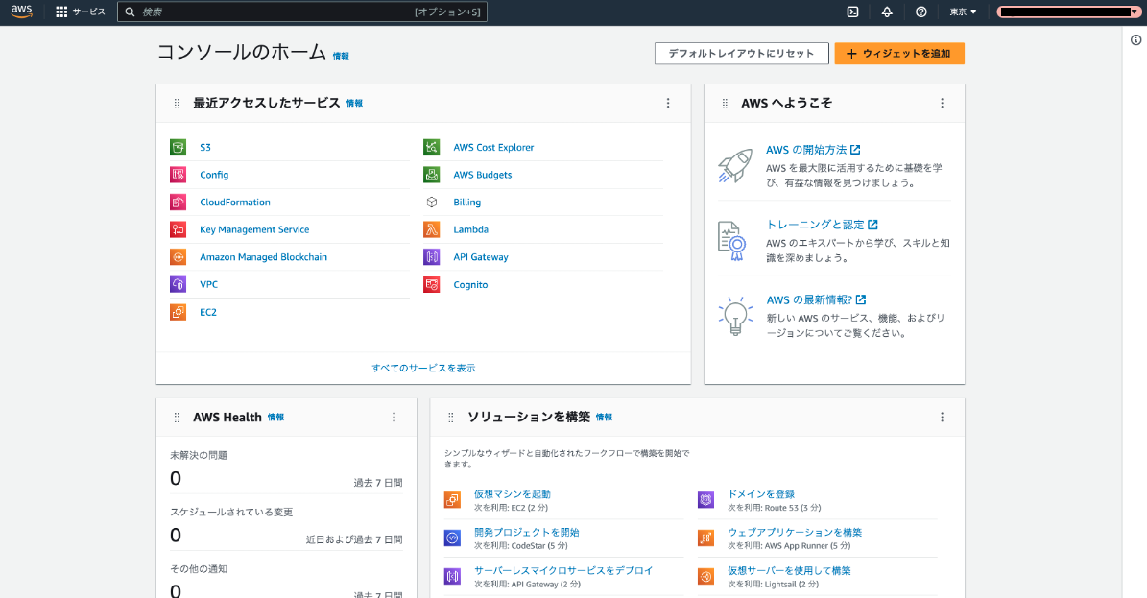Click the EC2 service icon

point(178,312)
